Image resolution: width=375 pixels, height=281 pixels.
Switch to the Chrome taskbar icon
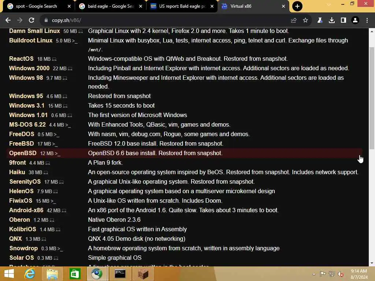tap(97, 274)
